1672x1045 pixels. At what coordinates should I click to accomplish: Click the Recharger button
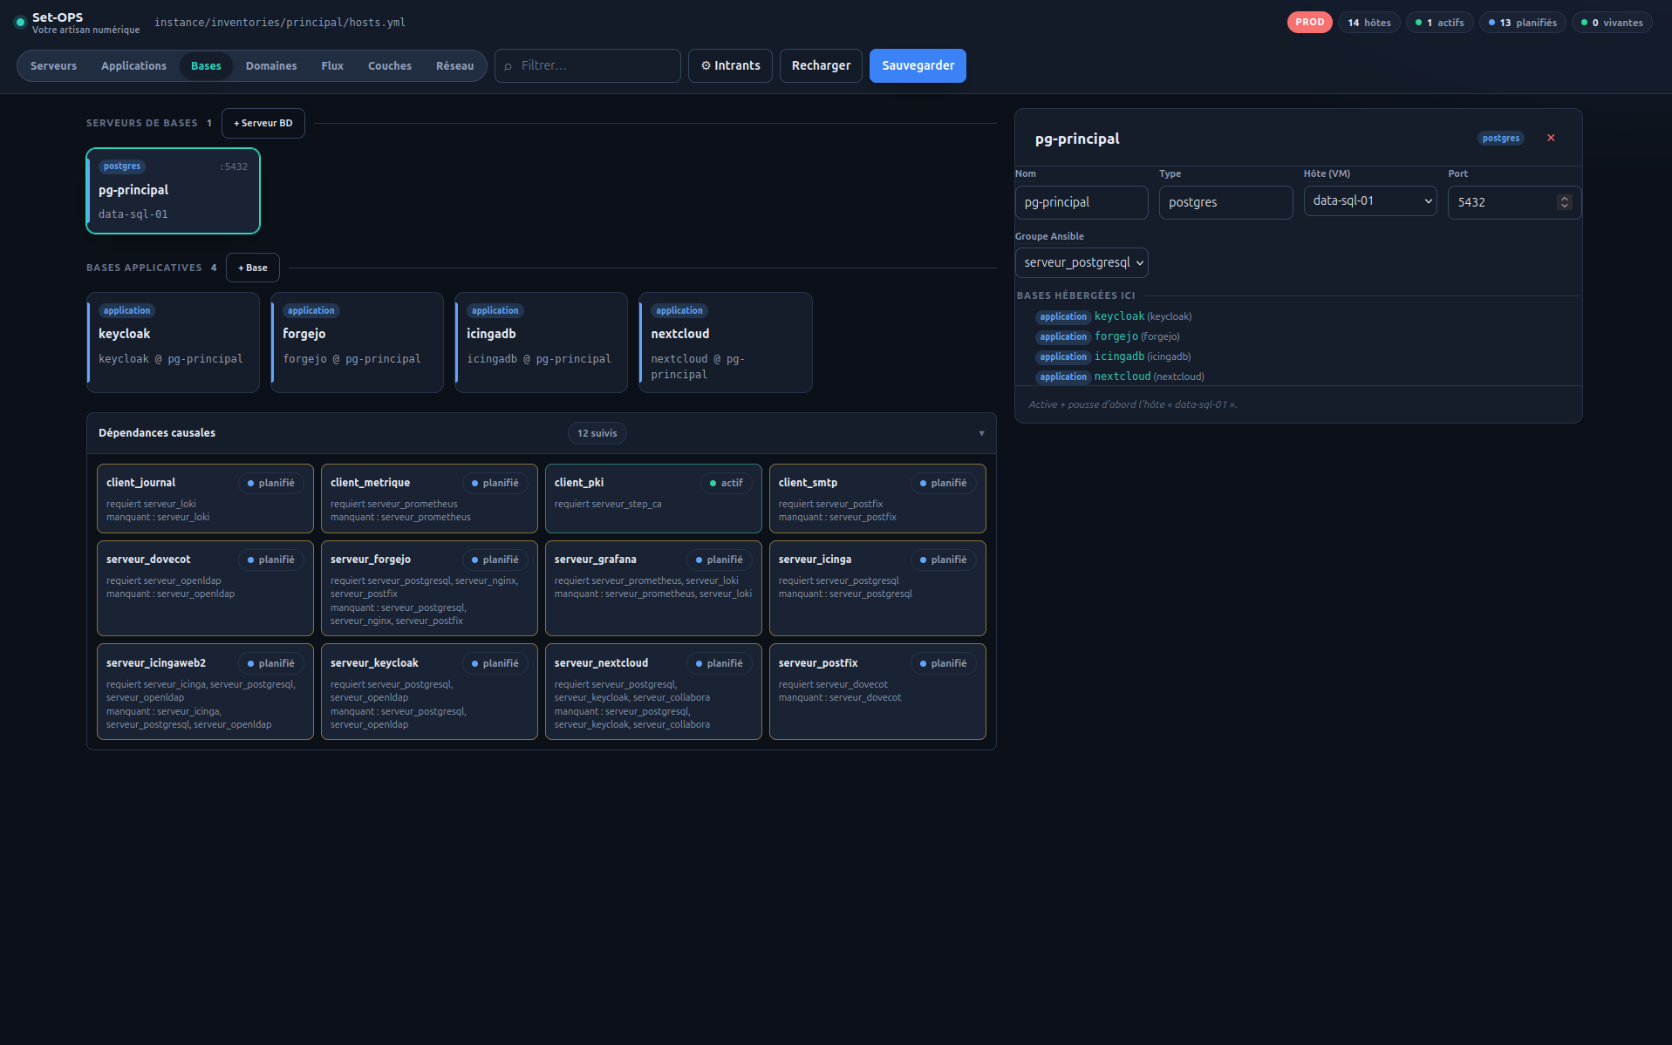click(x=821, y=65)
